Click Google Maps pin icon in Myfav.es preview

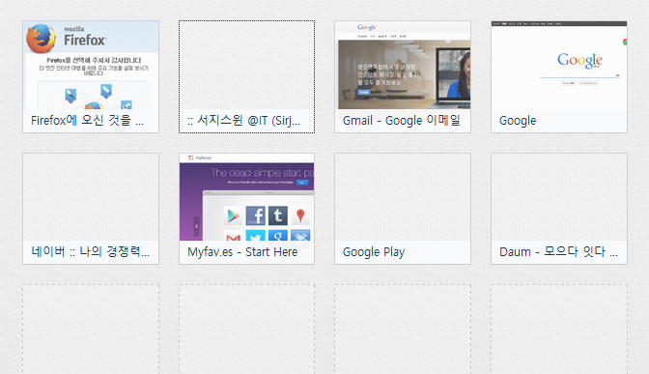300,216
